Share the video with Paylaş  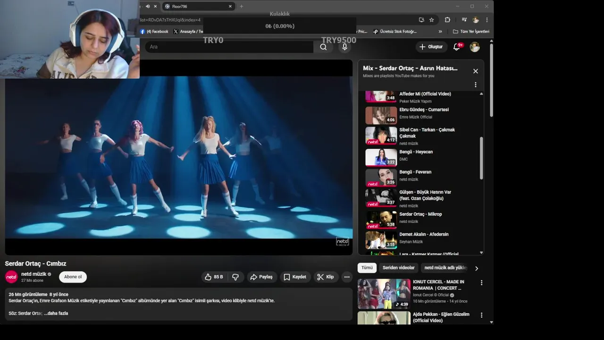261,277
